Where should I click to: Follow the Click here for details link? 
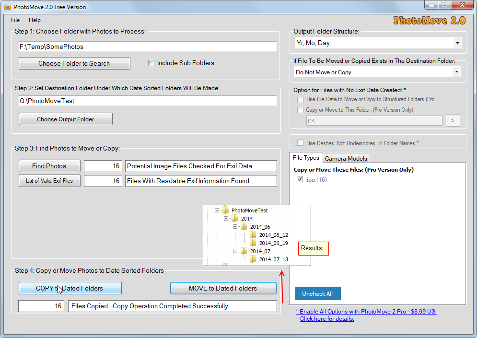tap(327, 319)
